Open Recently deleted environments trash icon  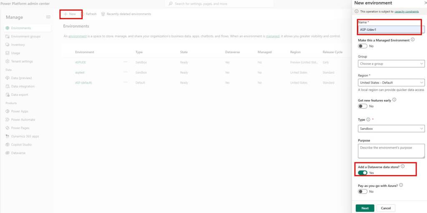pos(103,14)
